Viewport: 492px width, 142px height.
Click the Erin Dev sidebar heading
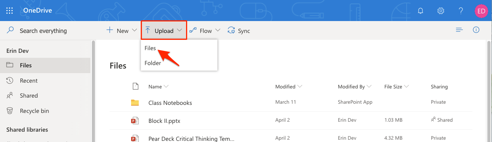pos(18,51)
